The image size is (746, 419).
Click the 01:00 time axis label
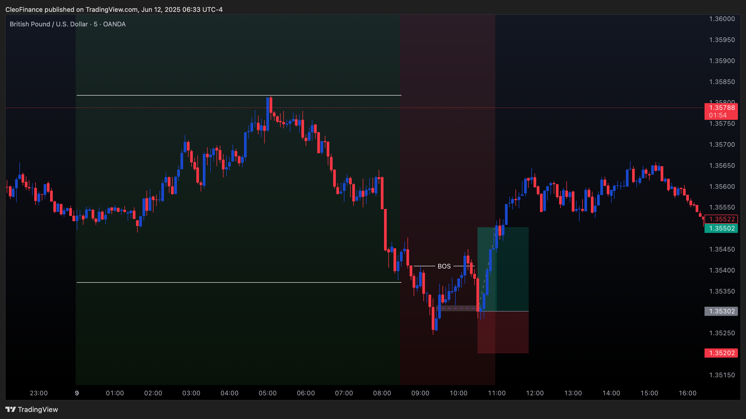115,393
